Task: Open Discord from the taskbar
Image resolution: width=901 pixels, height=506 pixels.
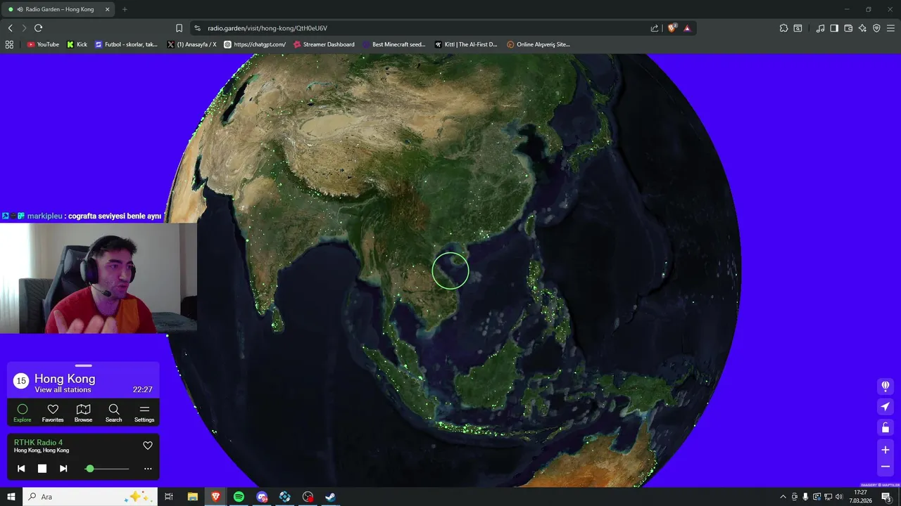Action: click(262, 496)
